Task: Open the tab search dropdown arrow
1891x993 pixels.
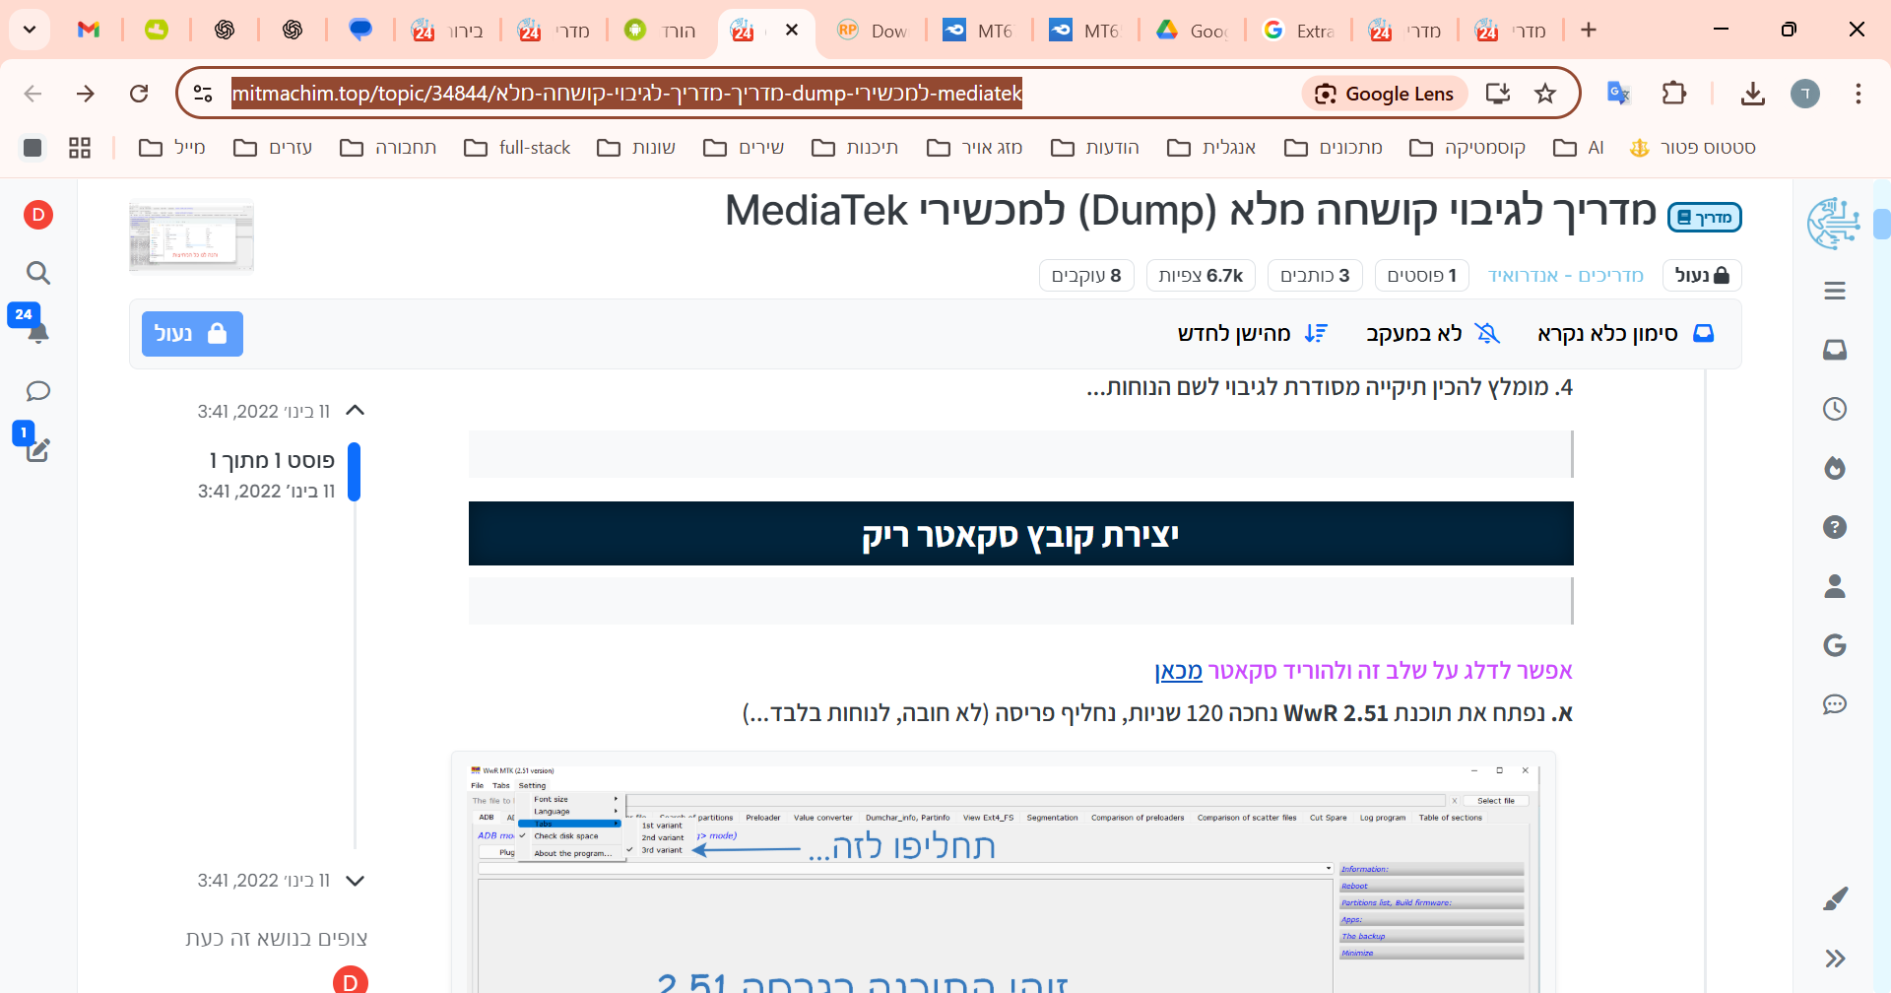Action: tap(30, 30)
